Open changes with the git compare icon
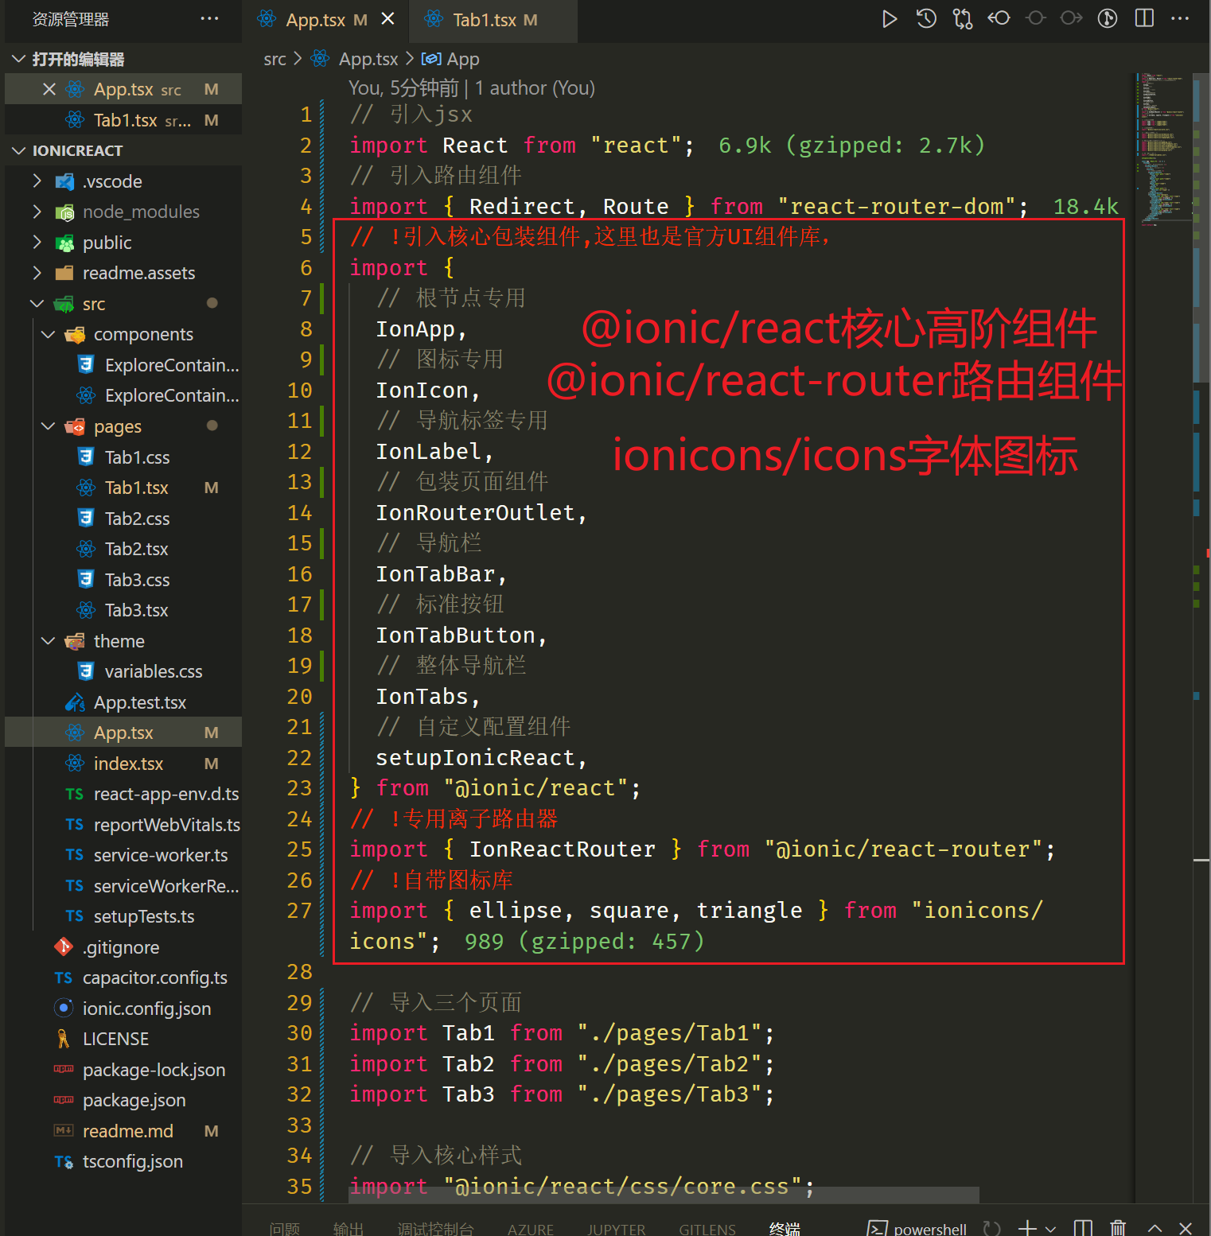This screenshot has width=1211, height=1236. click(x=963, y=19)
